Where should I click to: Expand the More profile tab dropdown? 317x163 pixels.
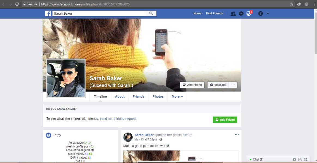pyautogui.click(x=177, y=97)
